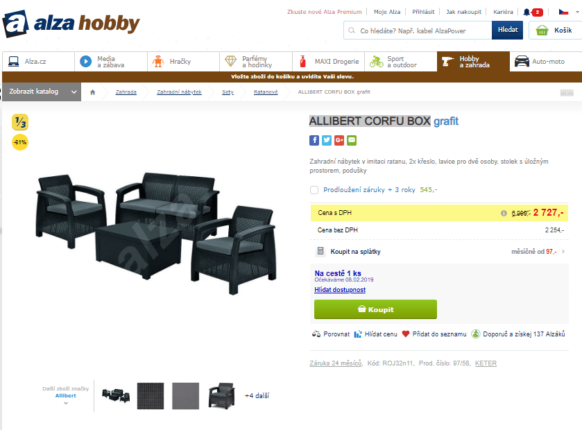Share product via Facebook icon
Viewport: 582px width, 430px height.
pos(314,140)
